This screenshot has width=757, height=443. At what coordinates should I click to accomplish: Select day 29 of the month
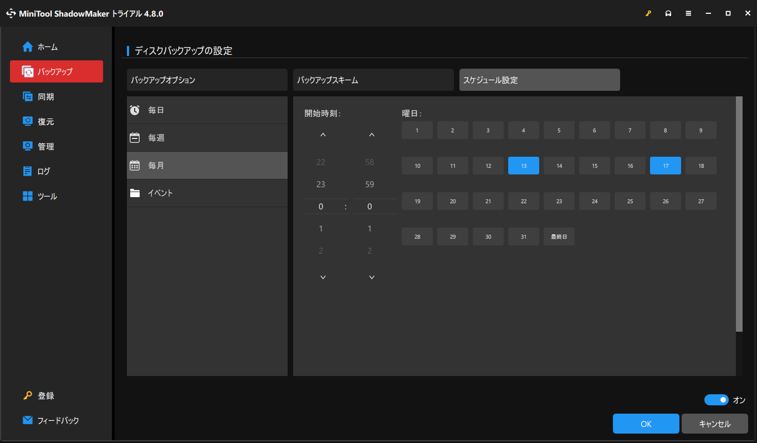pos(453,236)
